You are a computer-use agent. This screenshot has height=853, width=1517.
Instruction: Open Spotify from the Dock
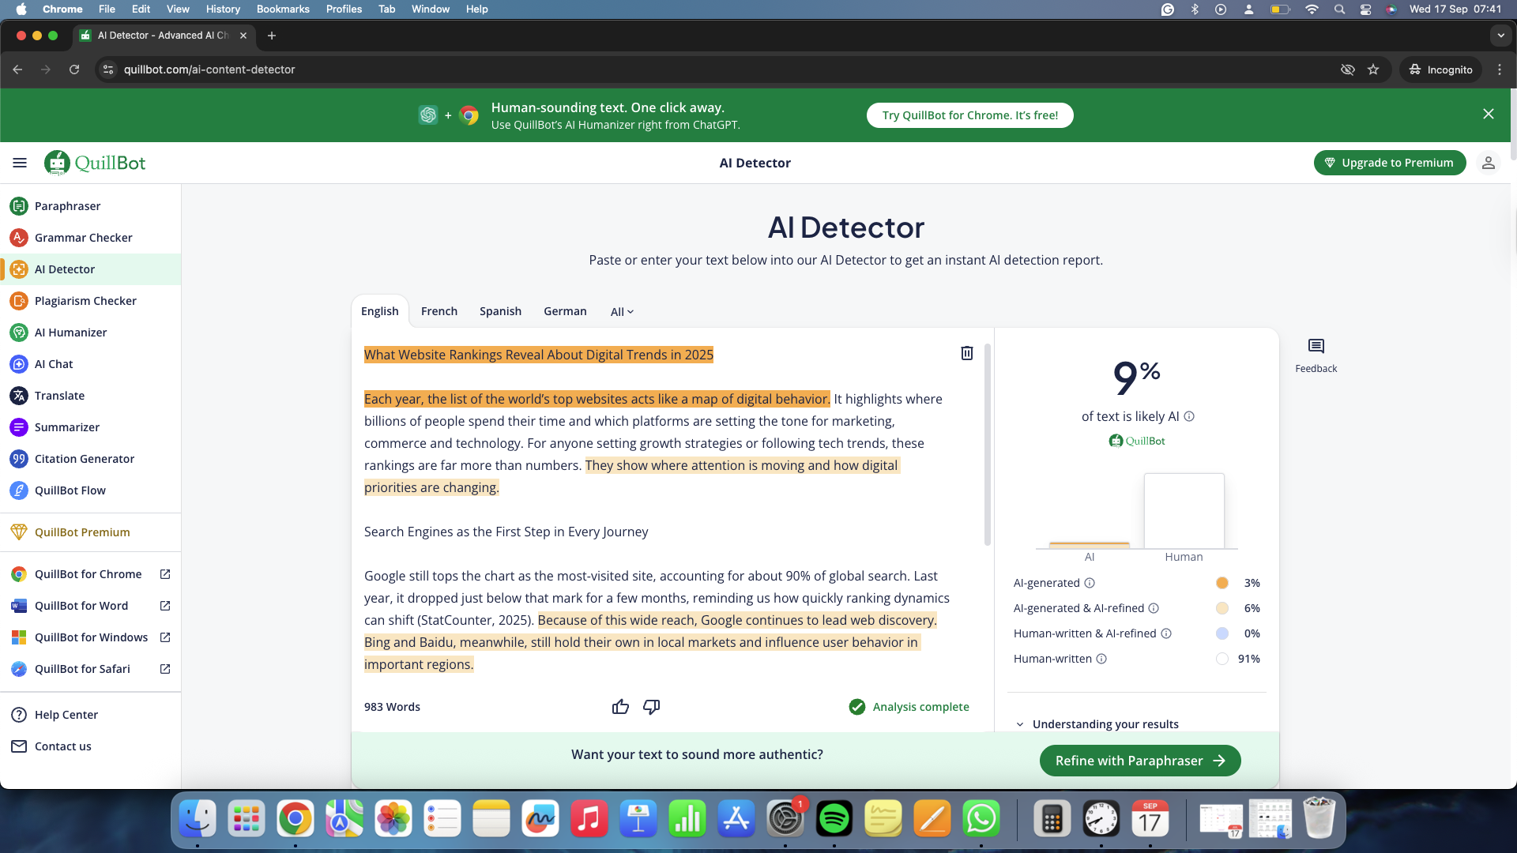834,819
